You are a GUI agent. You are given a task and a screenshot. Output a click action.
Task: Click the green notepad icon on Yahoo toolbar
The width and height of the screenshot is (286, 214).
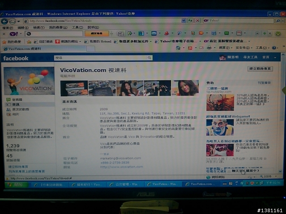[x=227, y=33]
